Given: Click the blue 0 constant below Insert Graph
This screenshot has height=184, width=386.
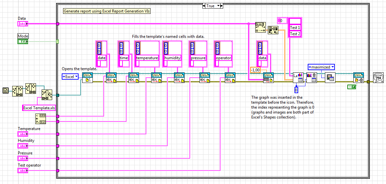Looking at the screenshot, I should tap(297, 90).
